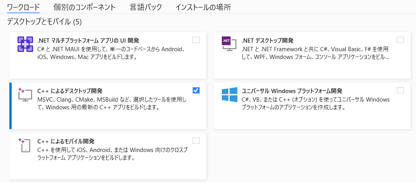Enable the C++ によるモバイル開発 checkbox
Image resolution: width=416 pixels, height=183 pixels.
tap(196, 141)
